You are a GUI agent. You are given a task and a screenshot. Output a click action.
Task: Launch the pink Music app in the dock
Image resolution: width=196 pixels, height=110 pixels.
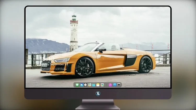110,85
